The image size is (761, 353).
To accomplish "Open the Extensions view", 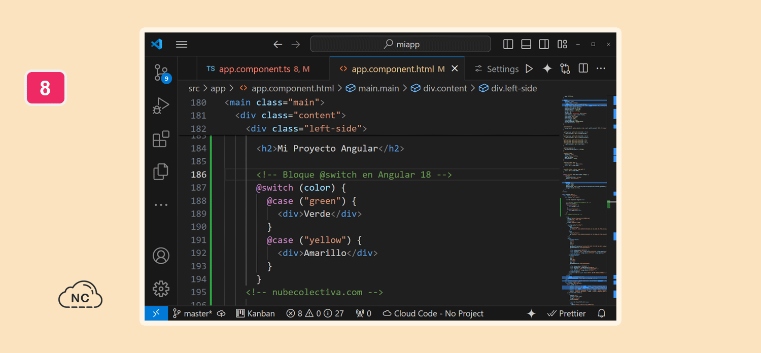I will point(161,139).
